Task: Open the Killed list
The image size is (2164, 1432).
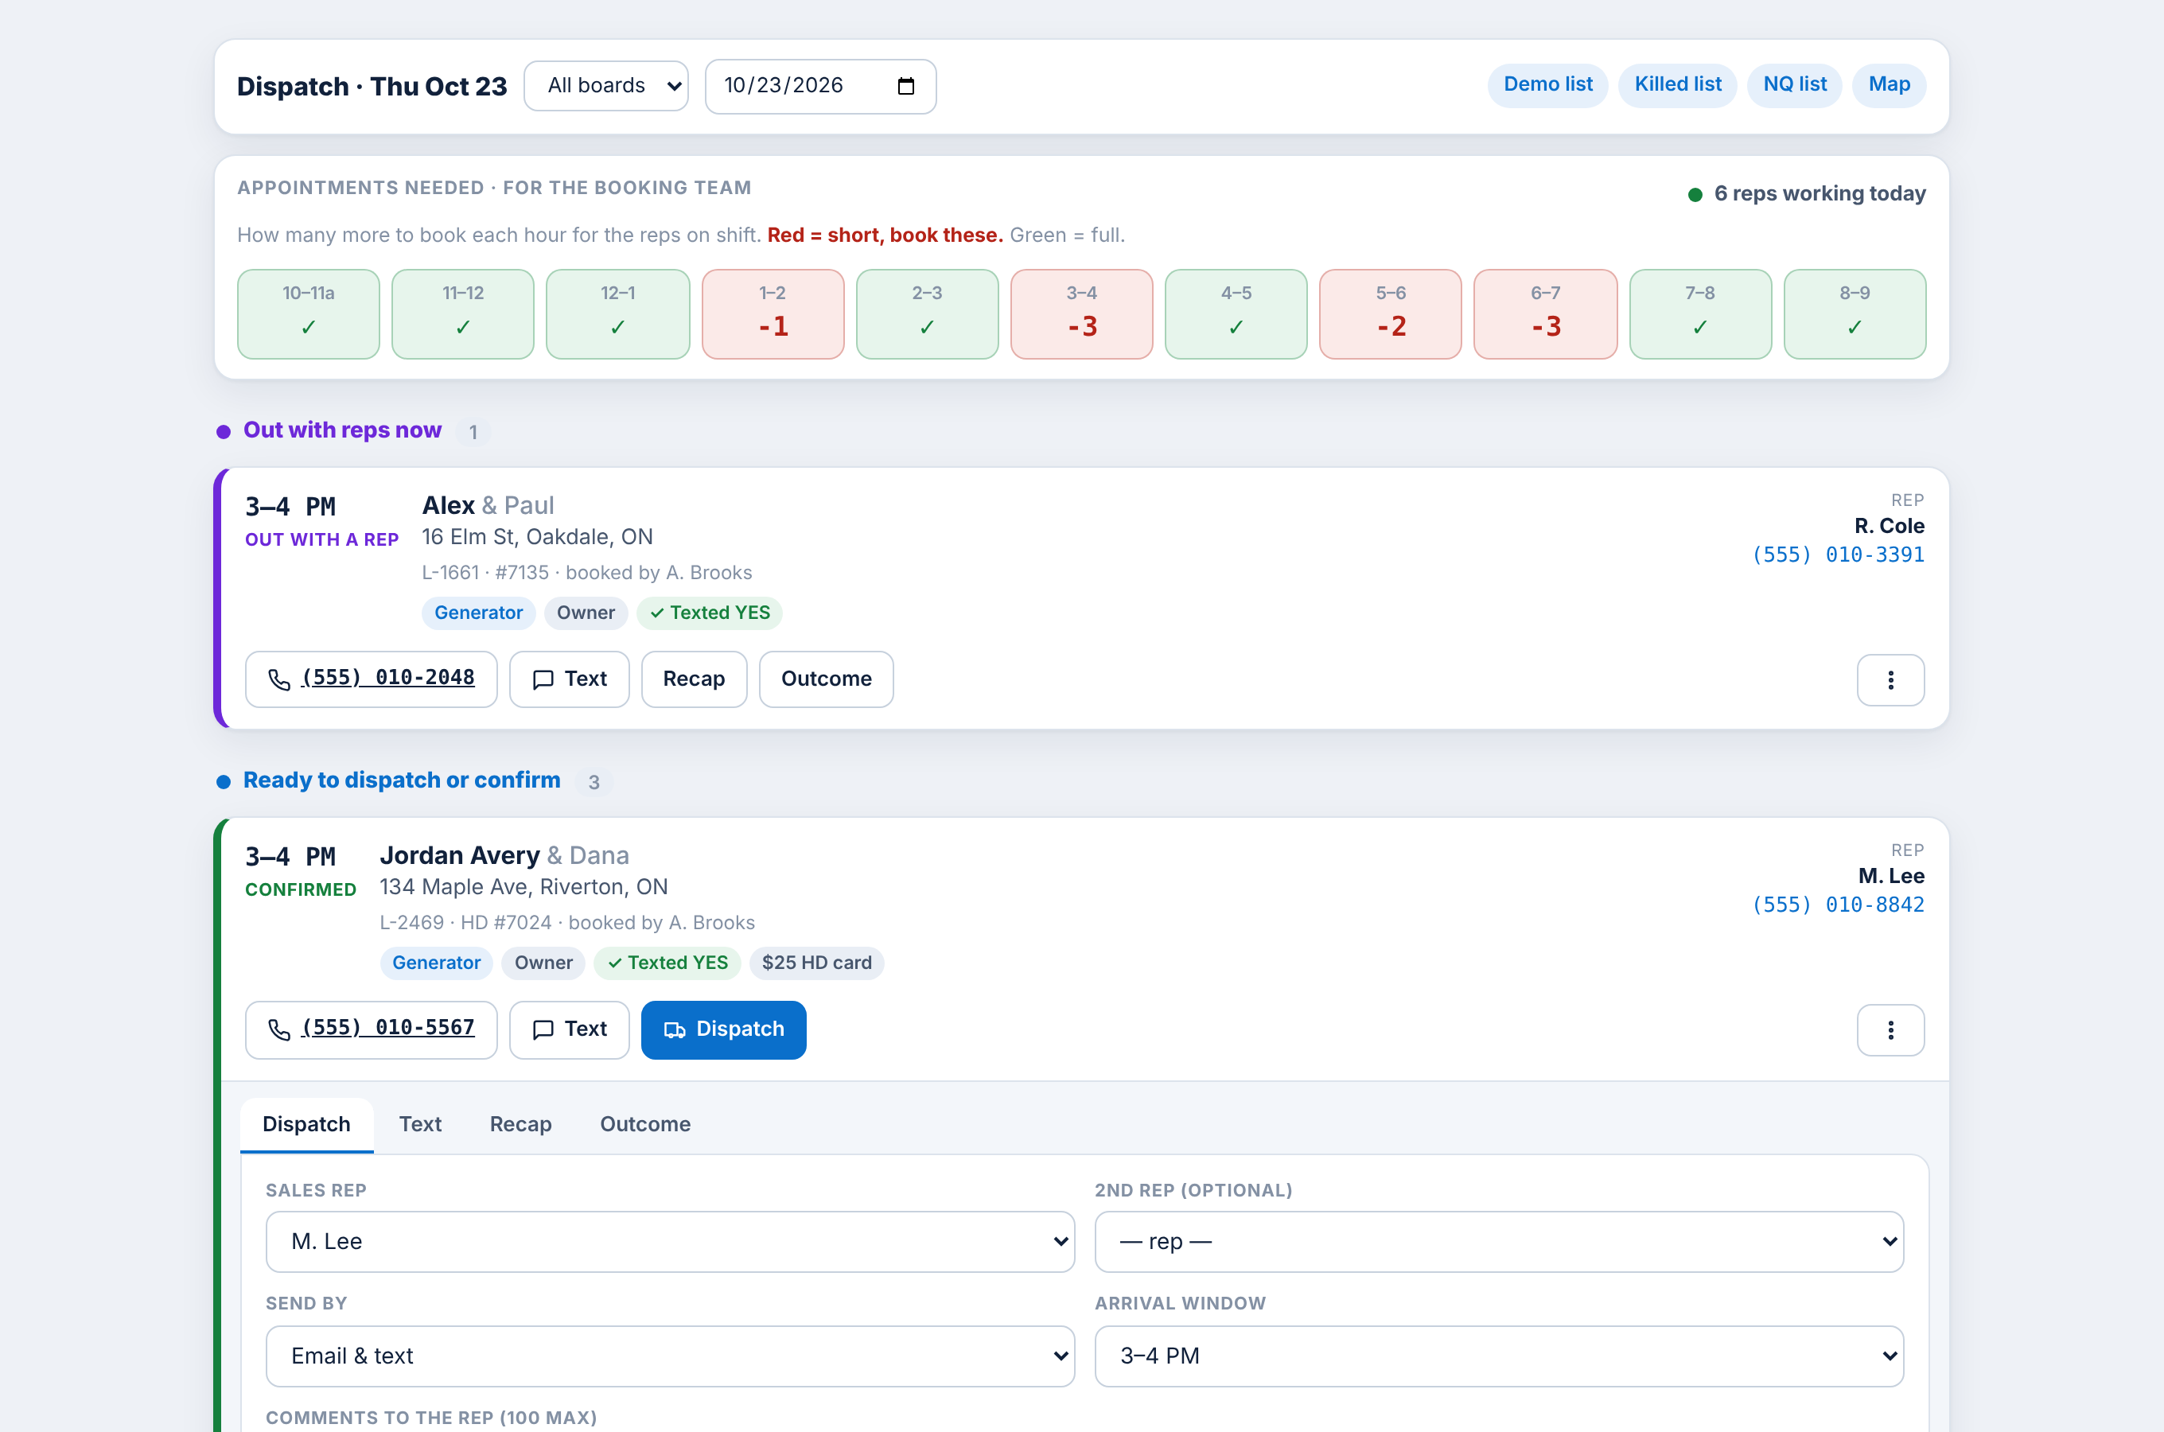Action: [1677, 85]
